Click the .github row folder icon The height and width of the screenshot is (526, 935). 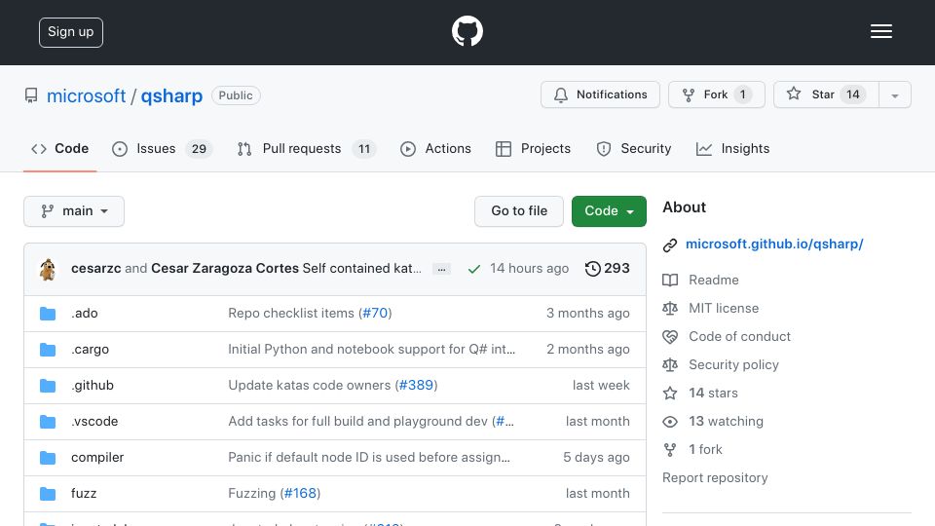point(48,386)
